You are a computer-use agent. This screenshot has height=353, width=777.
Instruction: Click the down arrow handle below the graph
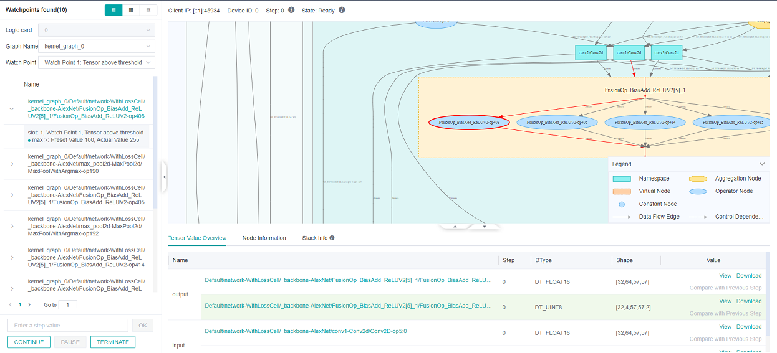point(485,226)
